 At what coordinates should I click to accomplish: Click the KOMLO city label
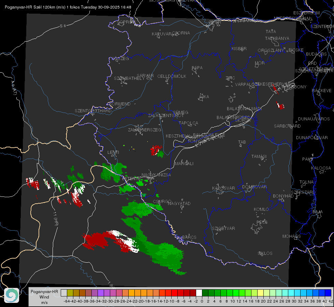tap(261, 209)
